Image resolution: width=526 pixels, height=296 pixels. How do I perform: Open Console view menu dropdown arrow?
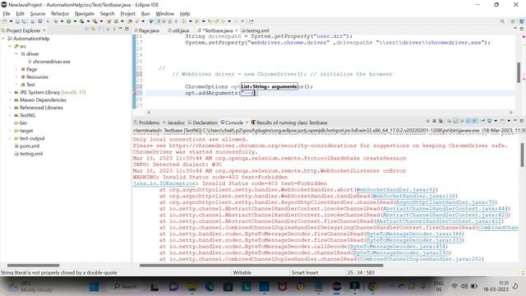tap(509, 121)
